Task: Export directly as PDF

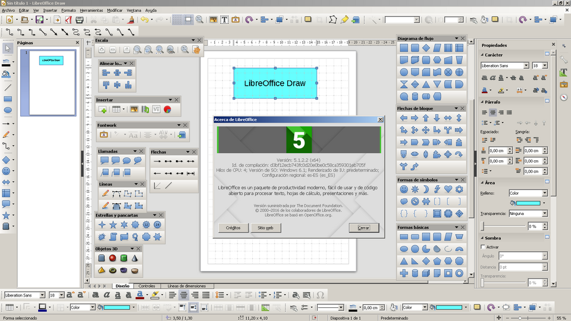Action: (x=68, y=20)
